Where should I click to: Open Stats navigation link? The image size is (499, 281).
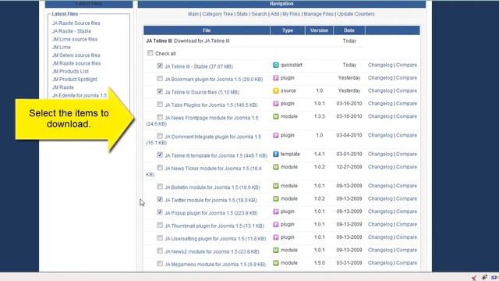point(242,14)
